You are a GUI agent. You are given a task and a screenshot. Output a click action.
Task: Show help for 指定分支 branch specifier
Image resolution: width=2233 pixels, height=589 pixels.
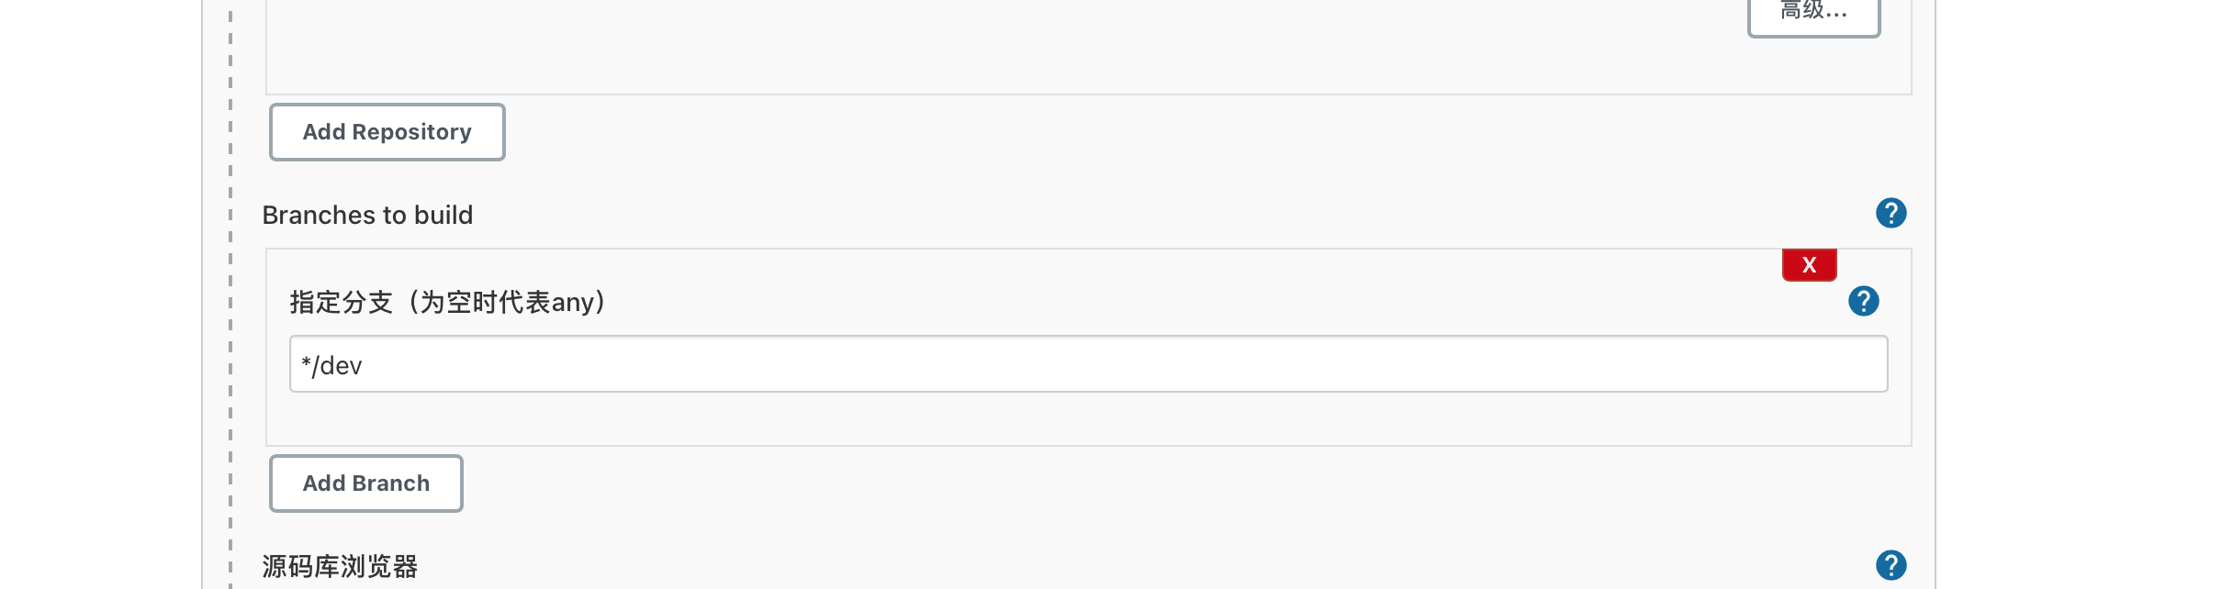click(x=1863, y=301)
